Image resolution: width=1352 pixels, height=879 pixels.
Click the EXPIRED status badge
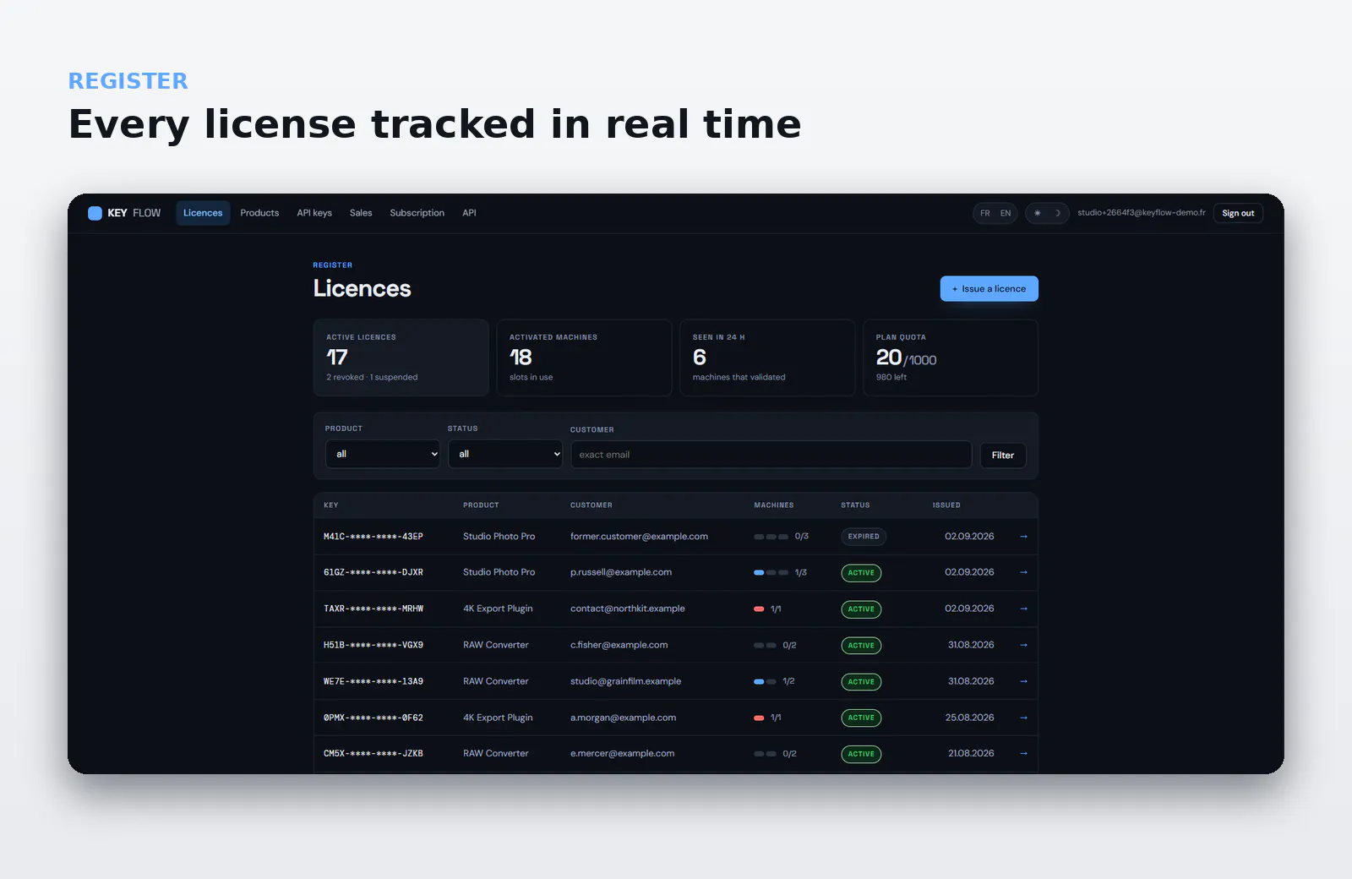(864, 537)
